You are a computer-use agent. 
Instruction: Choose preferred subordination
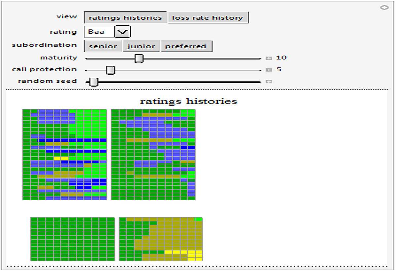(x=186, y=46)
